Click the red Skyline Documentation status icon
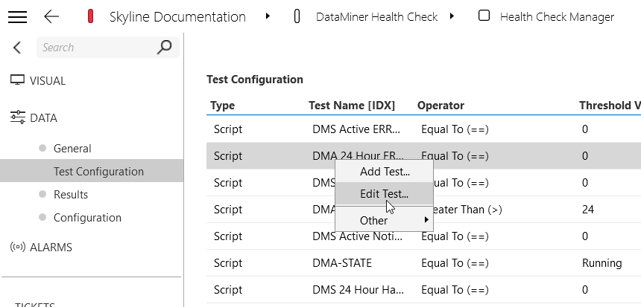This screenshot has height=307, width=641. pos(90,16)
